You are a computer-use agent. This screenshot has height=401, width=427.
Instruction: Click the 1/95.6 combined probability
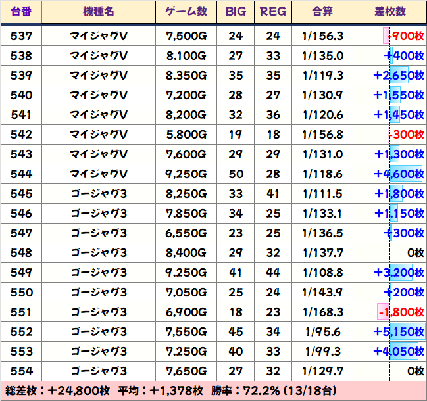tap(322, 332)
